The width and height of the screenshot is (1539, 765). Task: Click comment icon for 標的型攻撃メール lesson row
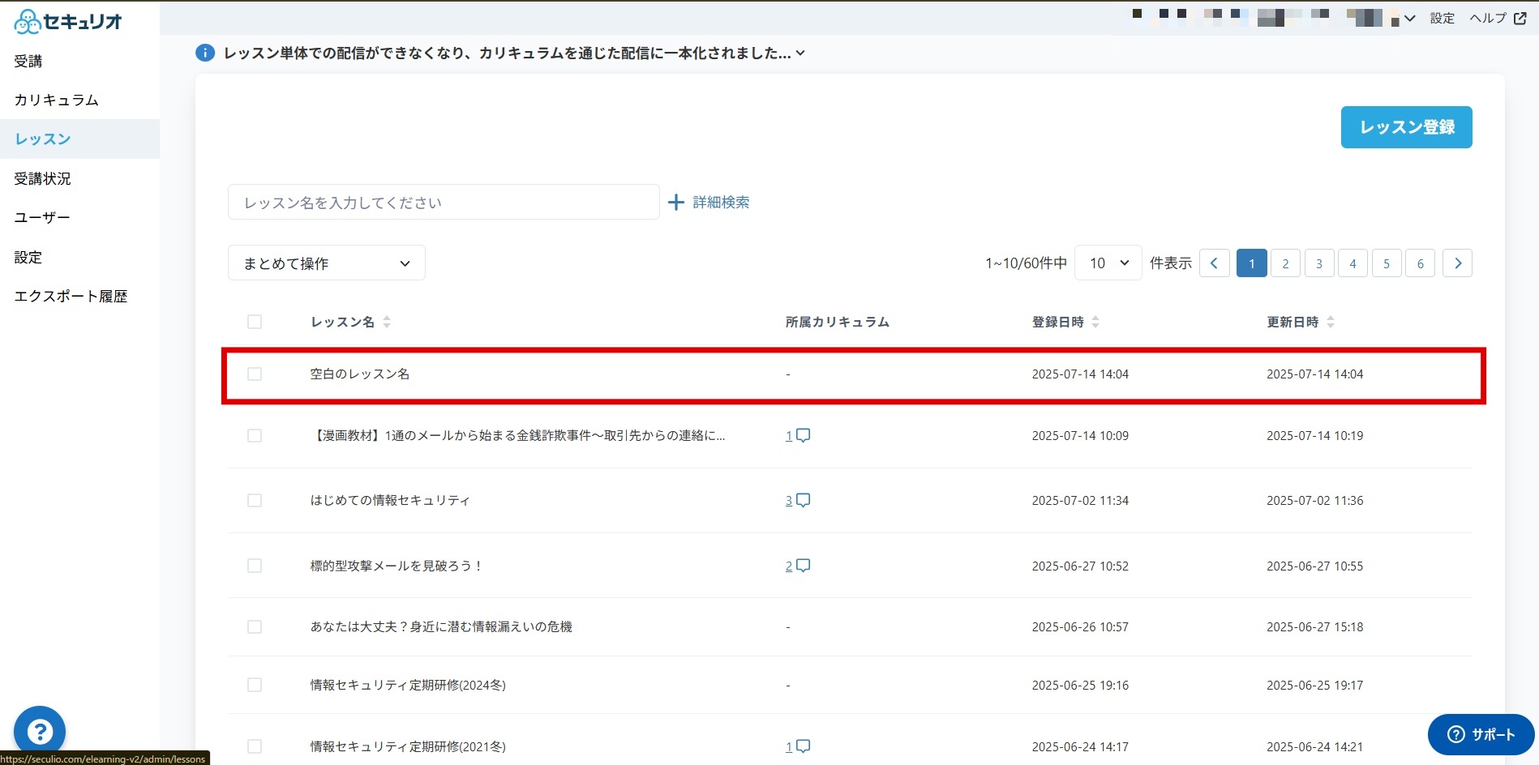[803, 566]
